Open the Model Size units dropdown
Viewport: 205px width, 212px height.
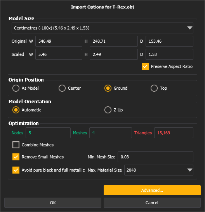(x=102, y=28)
